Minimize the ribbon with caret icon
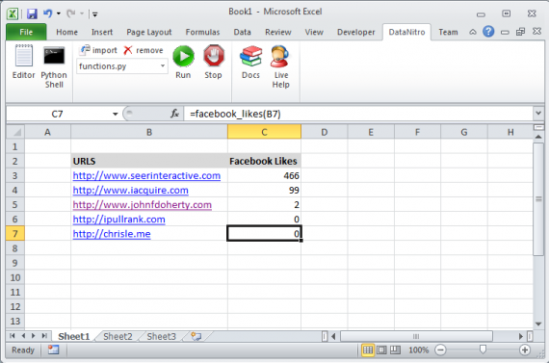The image size is (549, 363). pos(473,32)
